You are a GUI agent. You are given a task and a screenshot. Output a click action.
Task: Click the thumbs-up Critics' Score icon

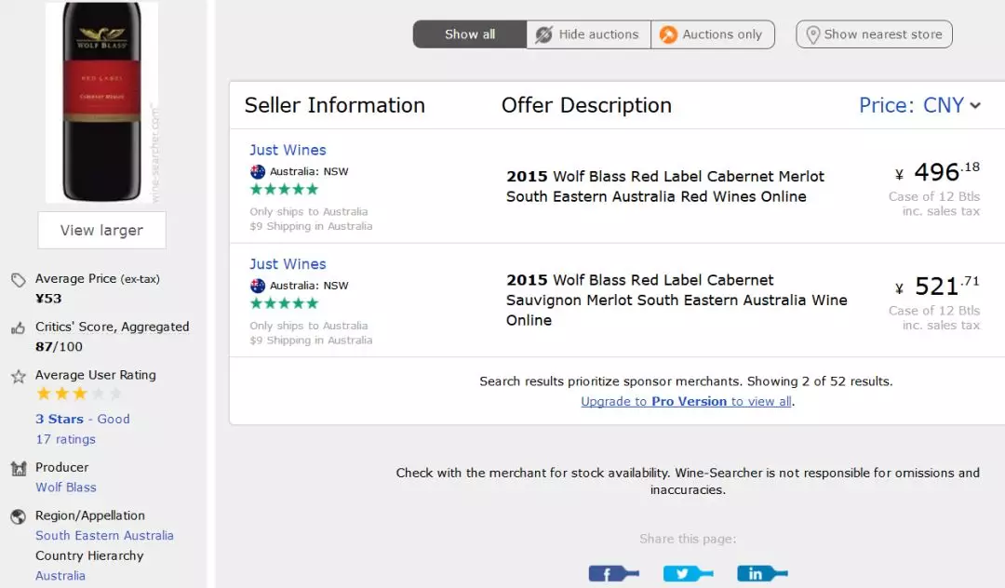point(18,327)
